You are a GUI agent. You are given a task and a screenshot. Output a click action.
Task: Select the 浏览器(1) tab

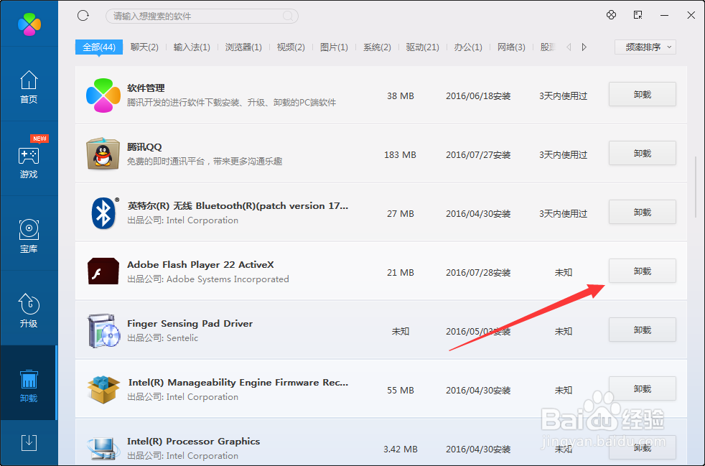(x=243, y=47)
